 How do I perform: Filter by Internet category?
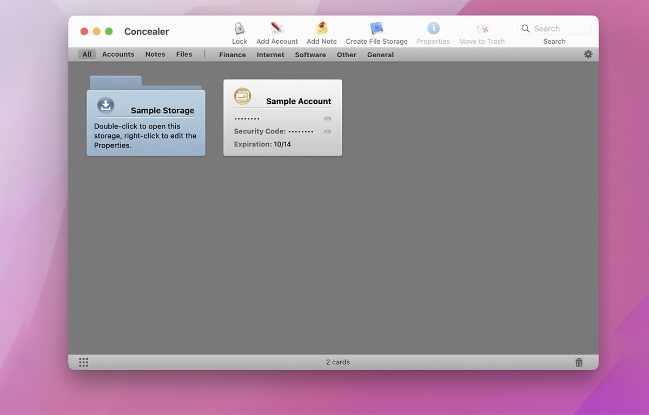point(270,55)
